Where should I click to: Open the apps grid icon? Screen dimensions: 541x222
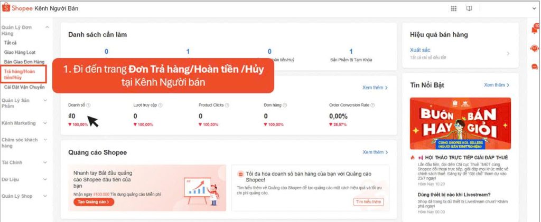[x=453, y=8]
